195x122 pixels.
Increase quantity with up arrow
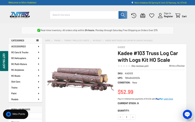(133, 117)
